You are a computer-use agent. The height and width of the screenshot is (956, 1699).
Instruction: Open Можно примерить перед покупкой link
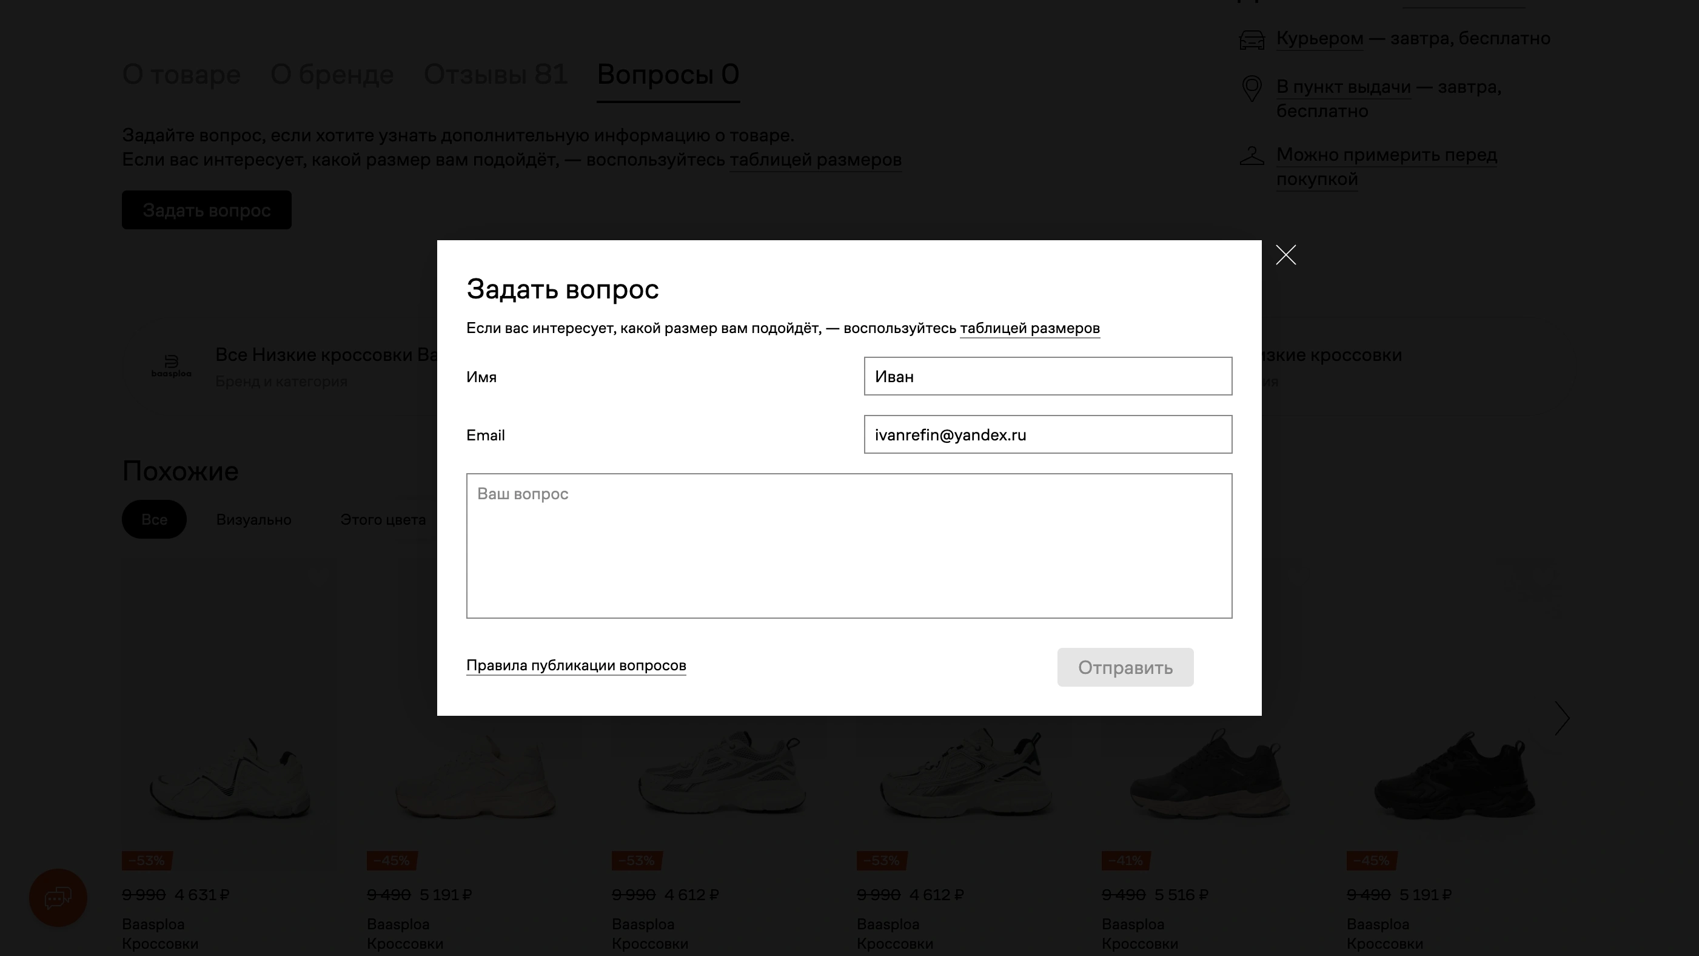click(1386, 167)
